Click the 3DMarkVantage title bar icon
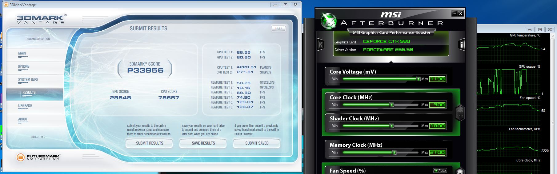 tap(6, 5)
